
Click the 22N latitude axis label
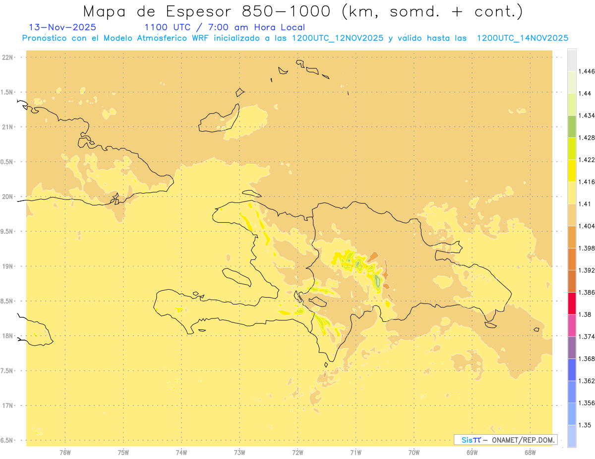pyautogui.click(x=8, y=57)
